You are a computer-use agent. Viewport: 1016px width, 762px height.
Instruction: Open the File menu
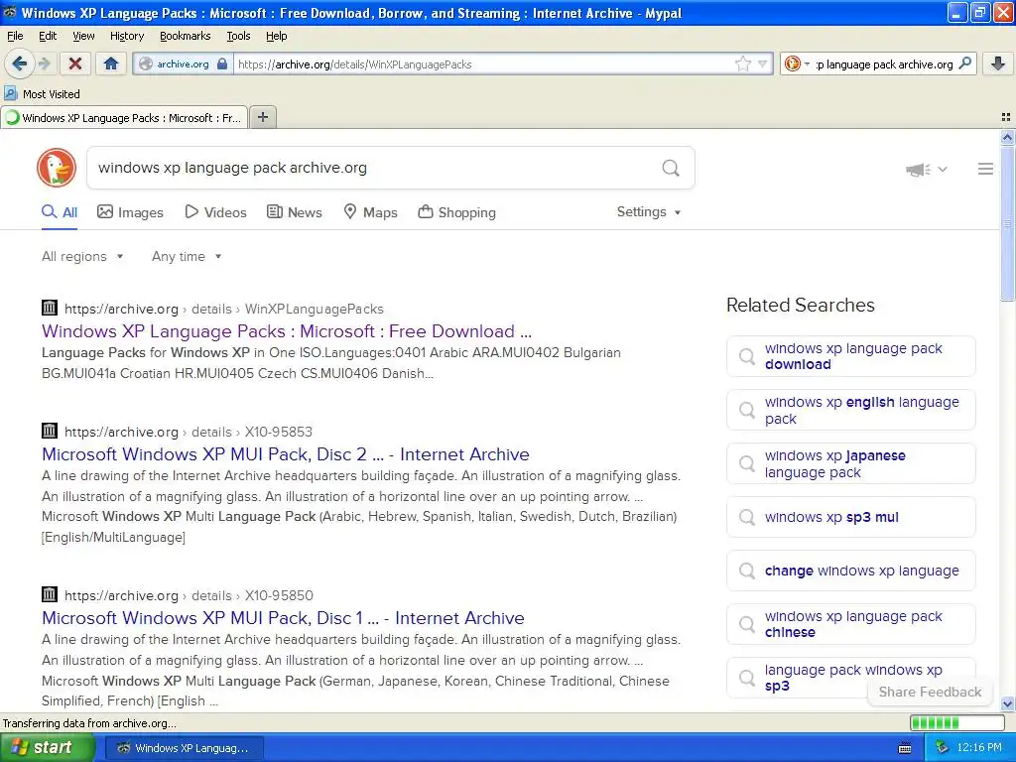coord(15,36)
